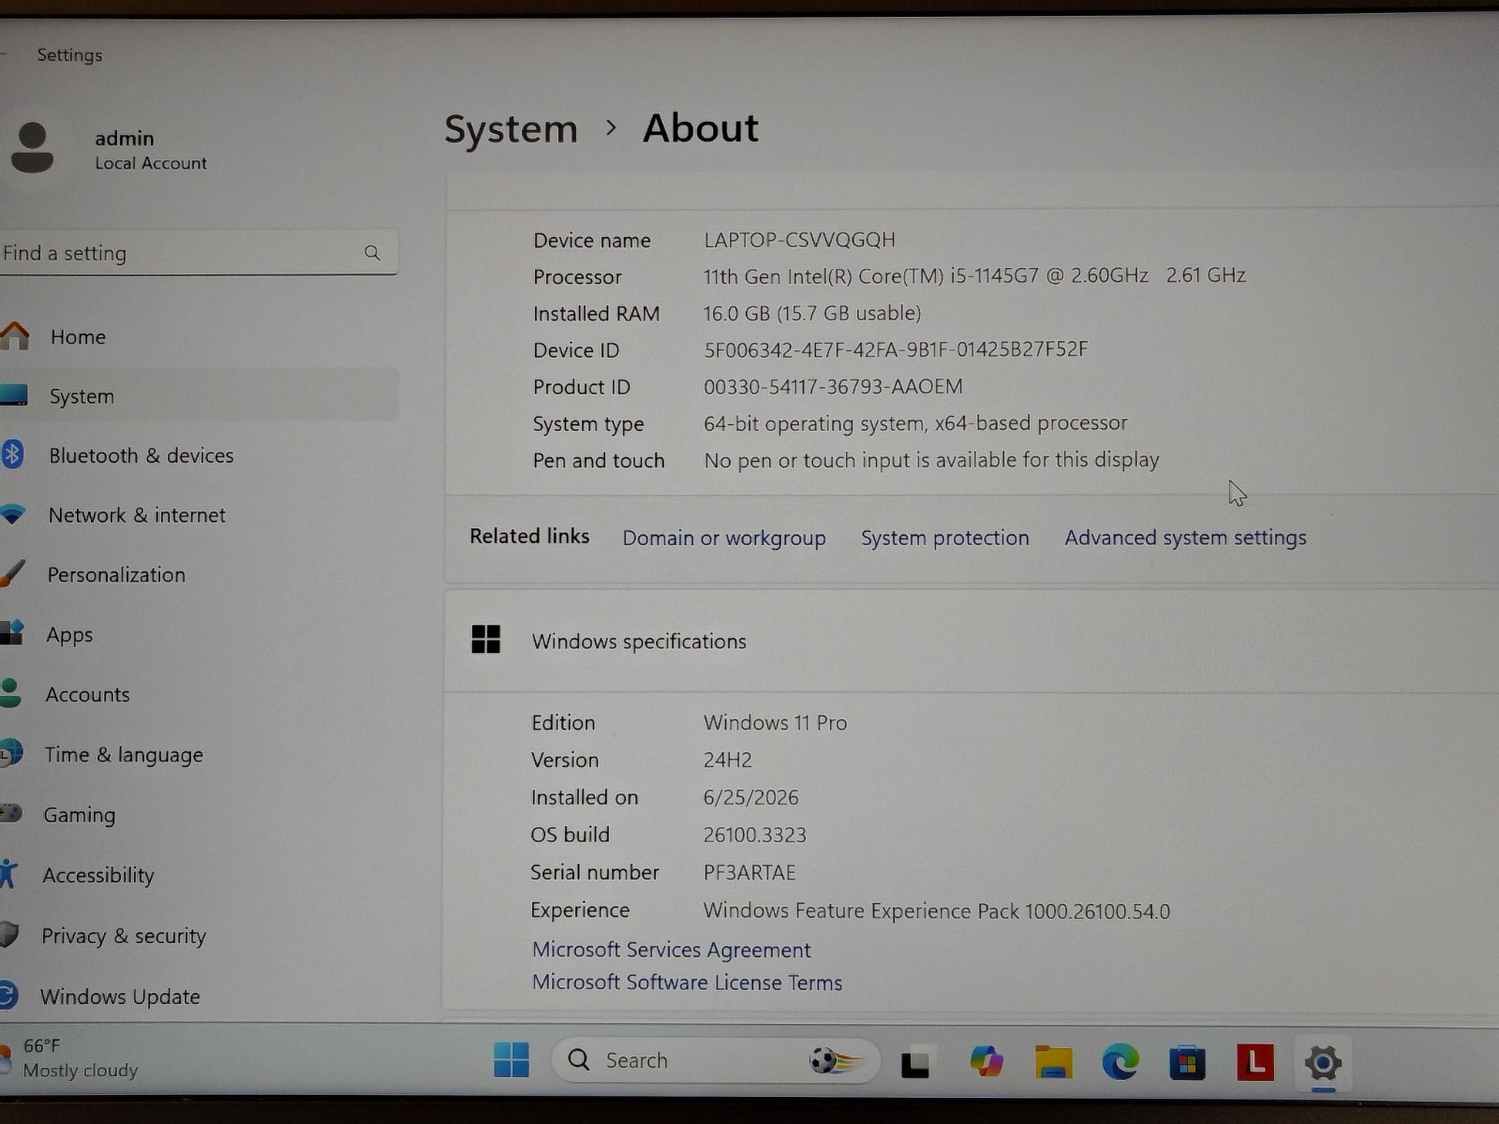
Task: Select the serial number PF3ARTAE
Action: pos(749,873)
